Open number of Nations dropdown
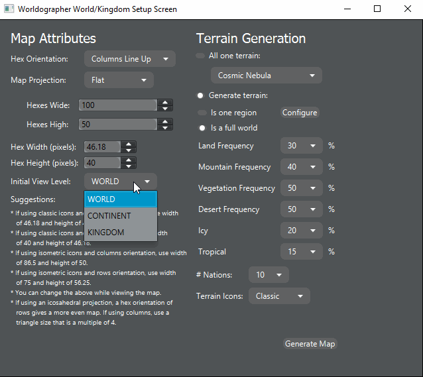The width and height of the screenshot is (423, 377). click(x=269, y=275)
